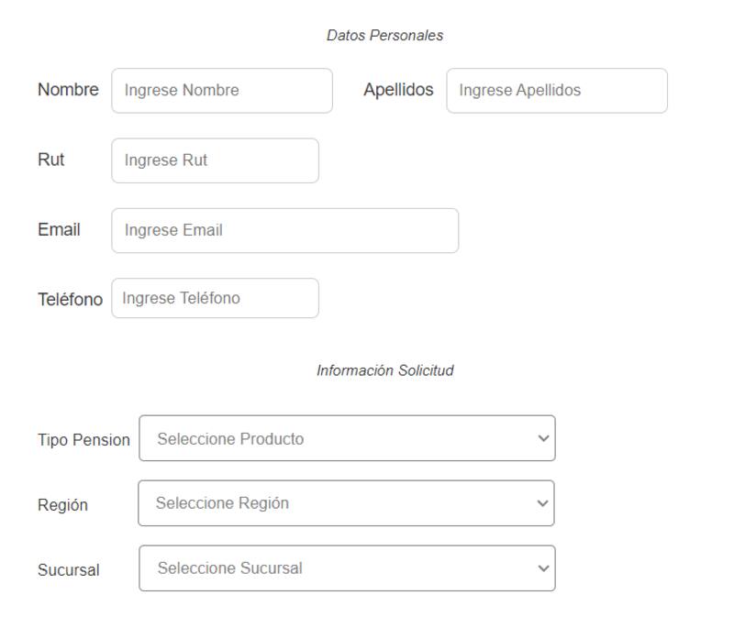Click the chevron arrow on the Tipo Pension select

pyautogui.click(x=541, y=438)
